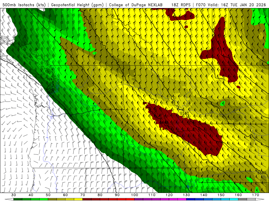
Task: Click the '160' value on the color scale
Action: [x=238, y=195]
